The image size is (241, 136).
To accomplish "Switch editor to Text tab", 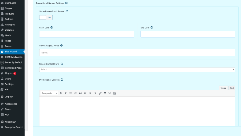I will [232, 88].
